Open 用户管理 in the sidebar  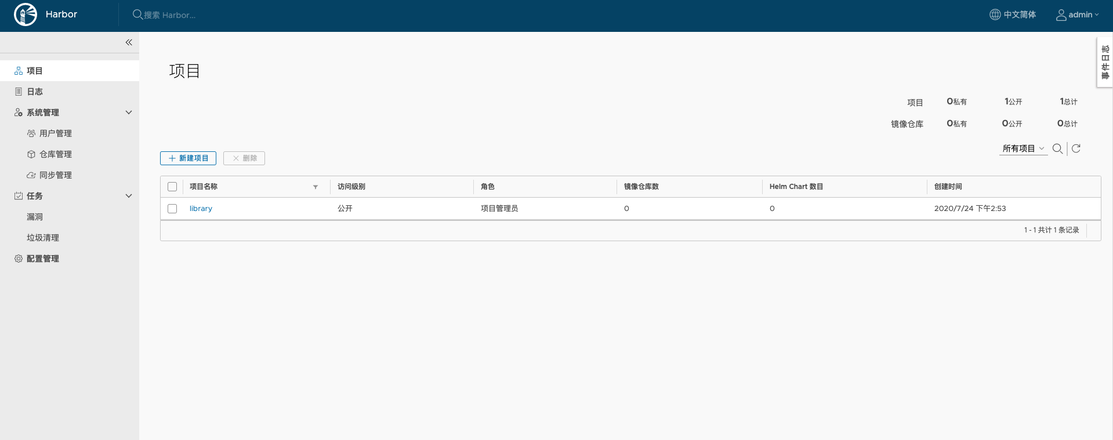pos(55,133)
